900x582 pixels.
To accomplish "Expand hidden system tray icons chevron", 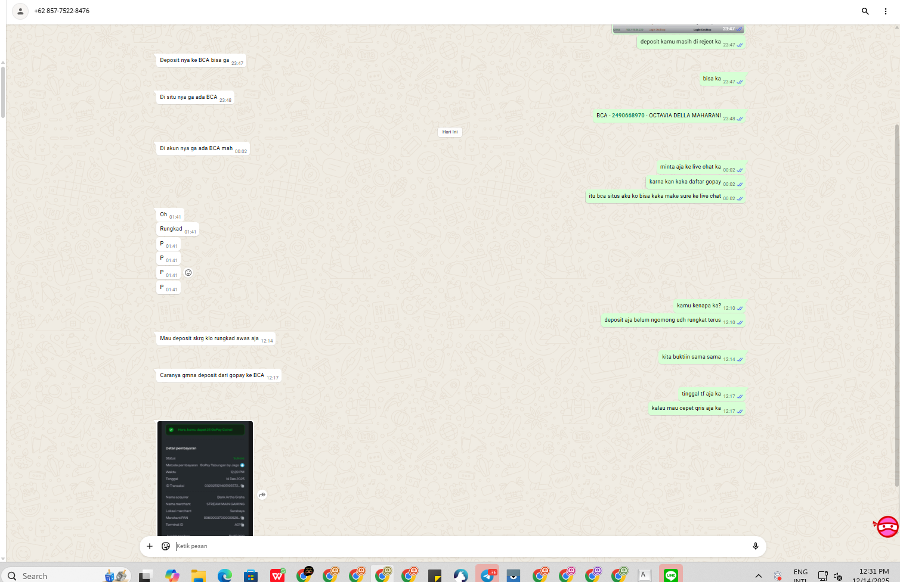I will 759,576.
